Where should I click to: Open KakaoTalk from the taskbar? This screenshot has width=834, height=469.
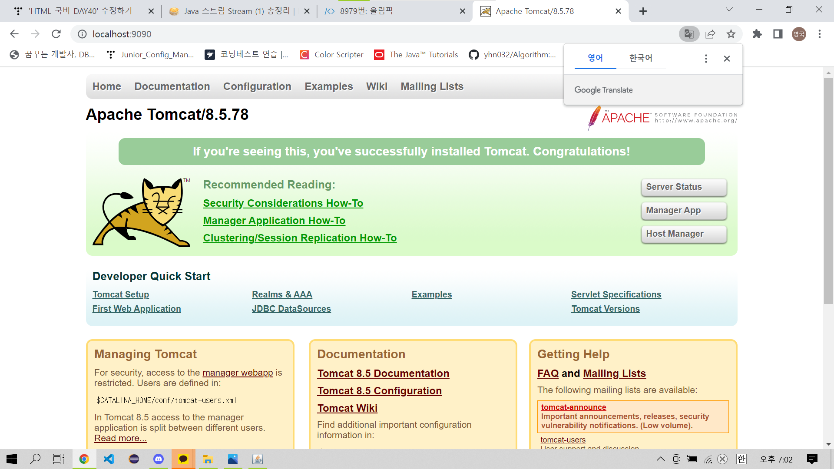tap(183, 459)
